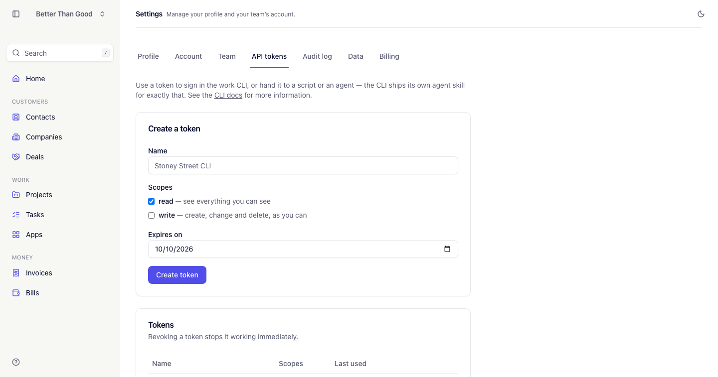
Task: Click the Contacts sidebar icon
Action: tap(16, 117)
